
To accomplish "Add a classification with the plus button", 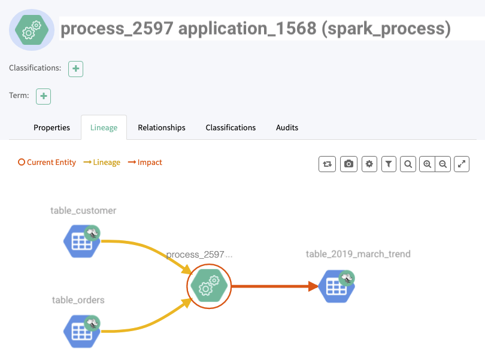I will pyautogui.click(x=75, y=69).
